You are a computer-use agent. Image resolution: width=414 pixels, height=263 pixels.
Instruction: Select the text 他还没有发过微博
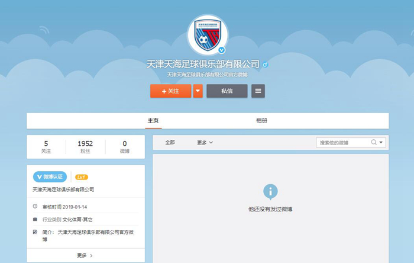[270, 209]
